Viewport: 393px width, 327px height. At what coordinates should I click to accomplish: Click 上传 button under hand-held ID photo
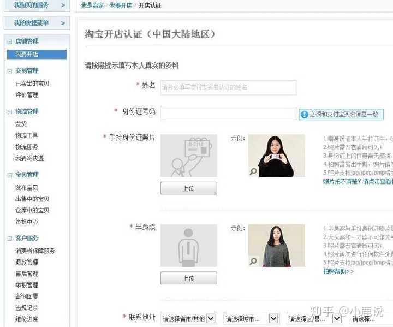click(188, 188)
